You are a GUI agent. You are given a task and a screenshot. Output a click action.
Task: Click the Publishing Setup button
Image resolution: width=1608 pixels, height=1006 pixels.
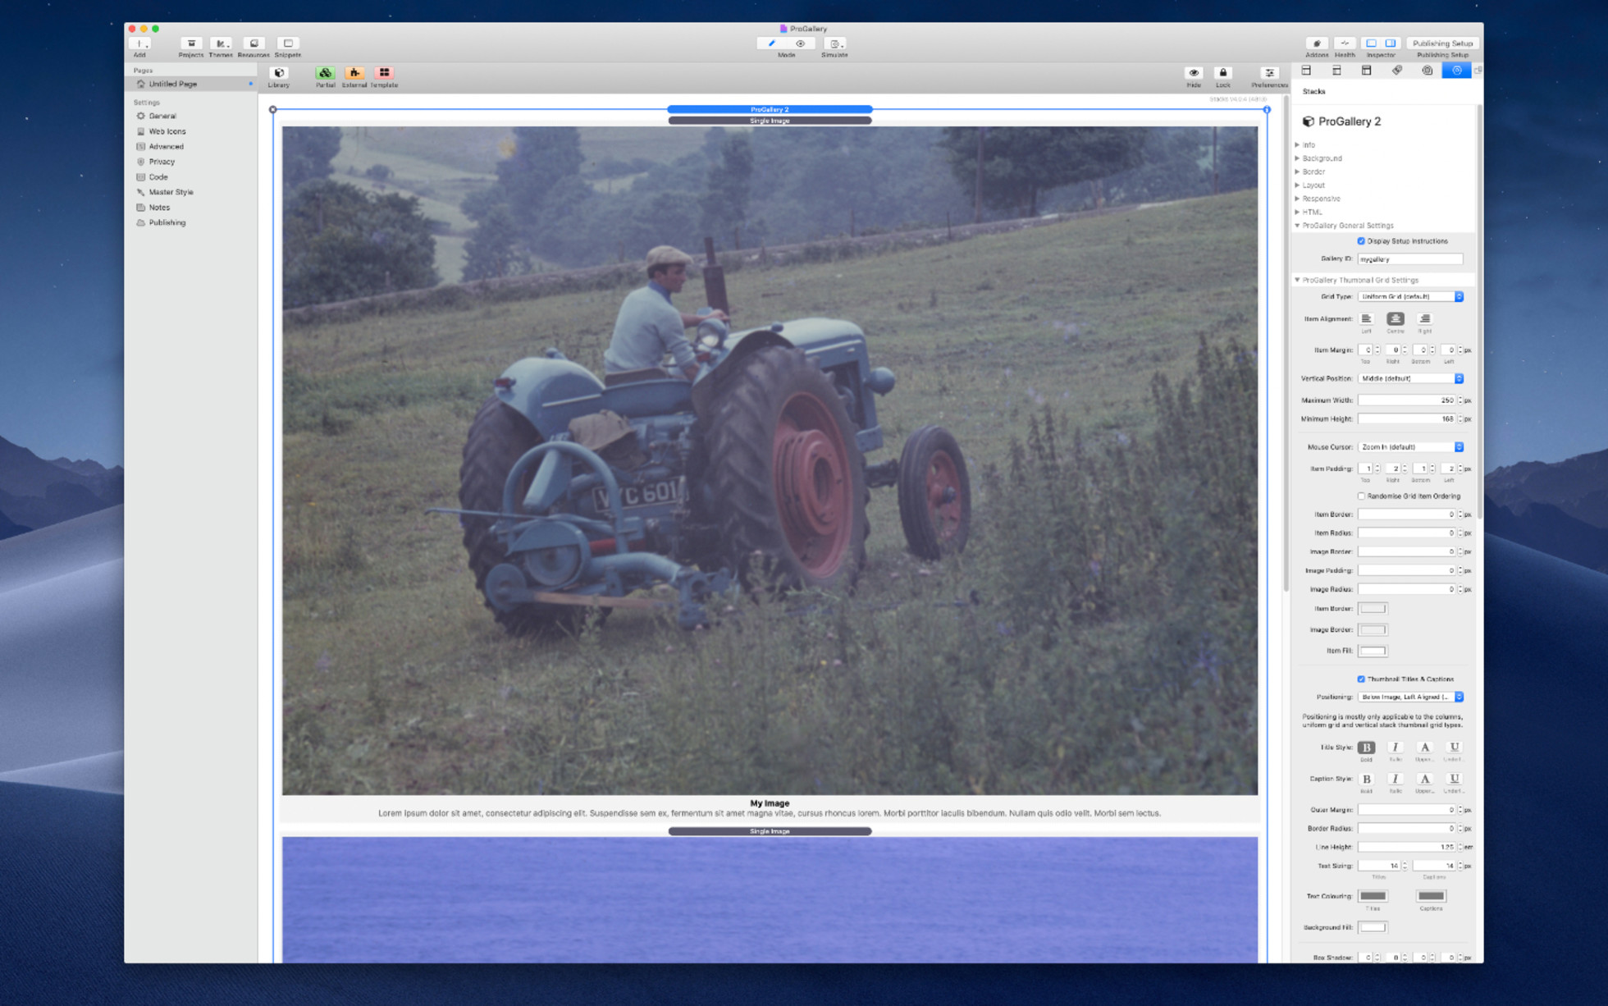1442,43
